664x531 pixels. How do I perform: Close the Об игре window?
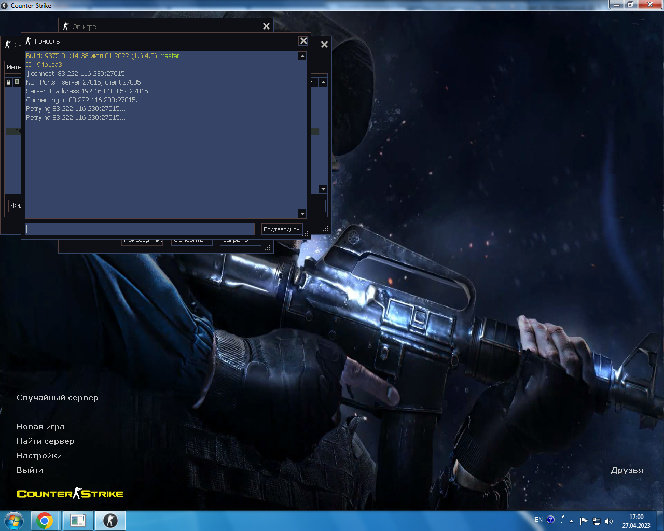pyautogui.click(x=266, y=26)
